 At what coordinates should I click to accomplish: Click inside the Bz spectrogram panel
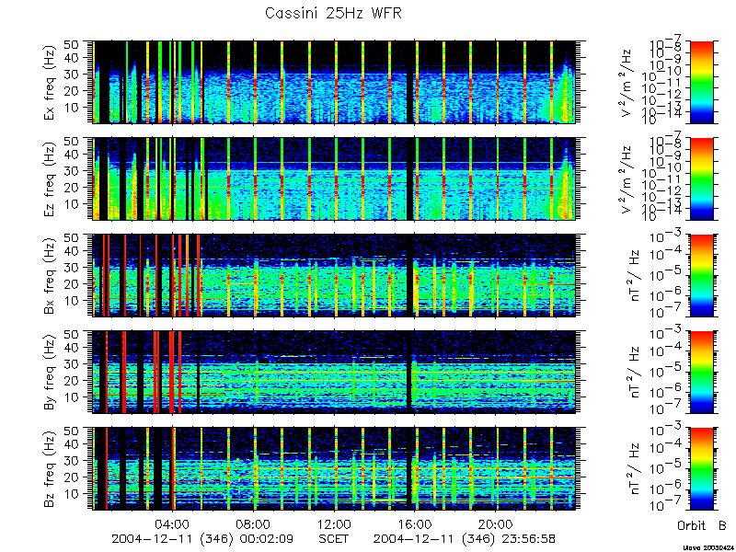point(334,468)
